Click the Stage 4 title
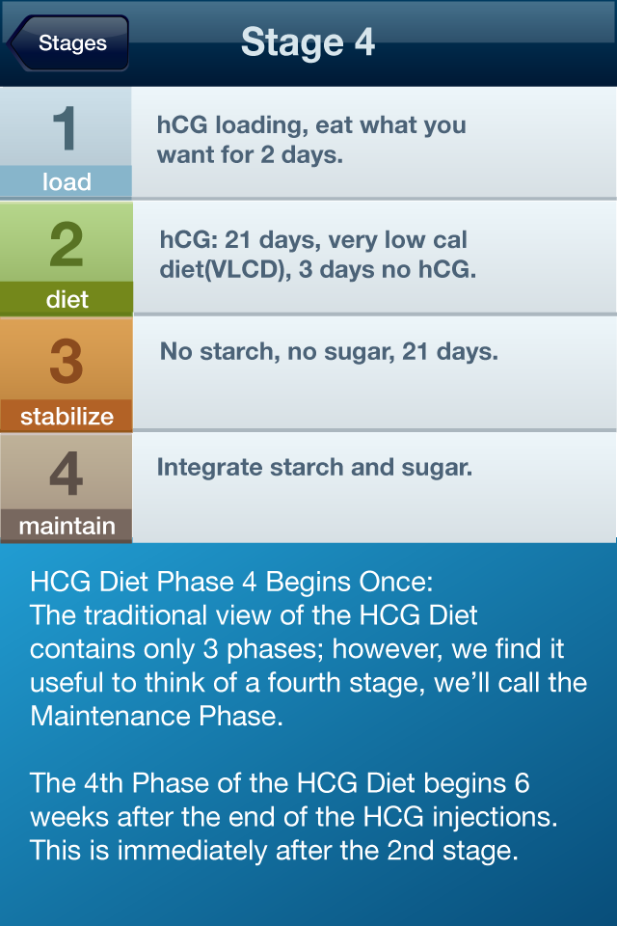 coord(308,42)
